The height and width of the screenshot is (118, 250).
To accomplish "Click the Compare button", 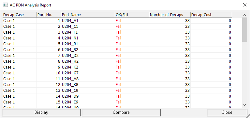I will (121, 113).
